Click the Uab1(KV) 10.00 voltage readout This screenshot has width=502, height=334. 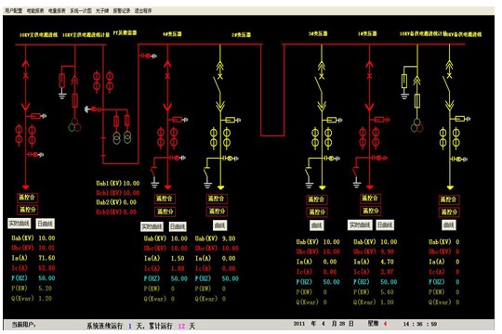pos(118,183)
